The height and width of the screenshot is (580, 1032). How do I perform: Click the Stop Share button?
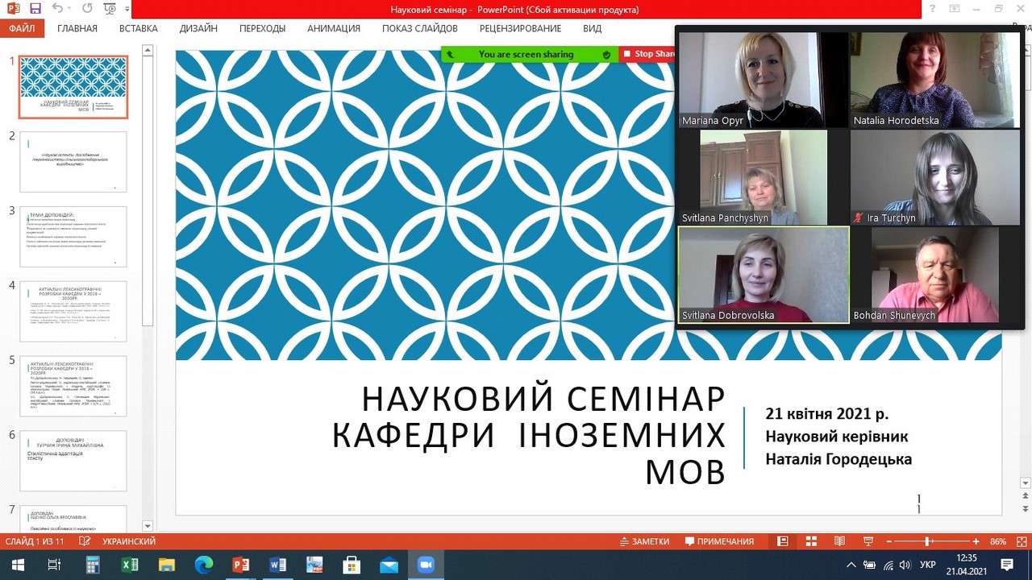[x=650, y=54]
